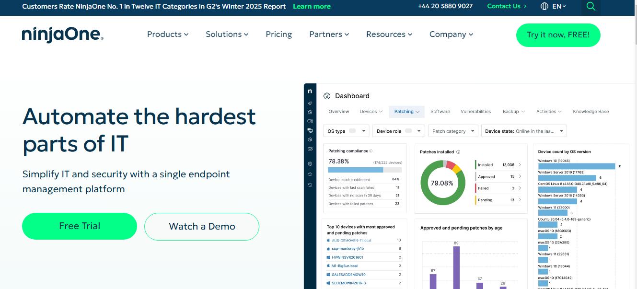This screenshot has height=289, width=637.
Task: Open the search magnifier icon
Action: click(x=591, y=7)
